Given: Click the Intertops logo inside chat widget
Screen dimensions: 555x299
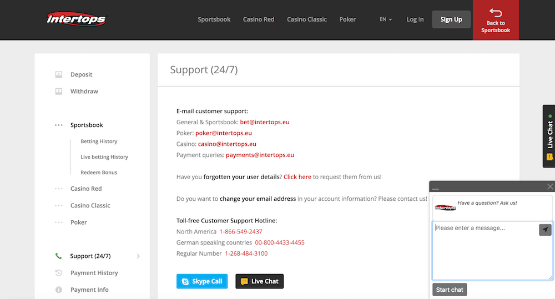Looking at the screenshot, I should (445, 207).
